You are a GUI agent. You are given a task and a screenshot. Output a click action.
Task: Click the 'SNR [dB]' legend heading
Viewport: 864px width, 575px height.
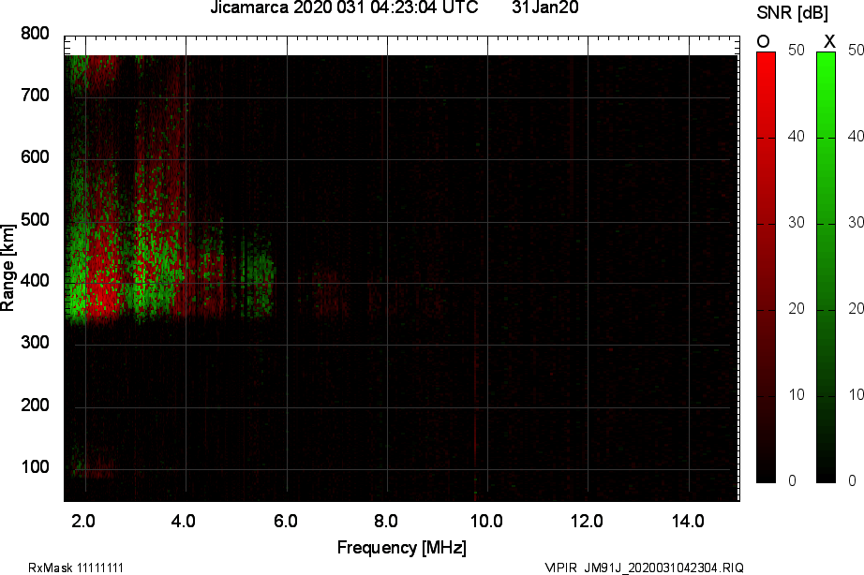tap(793, 13)
